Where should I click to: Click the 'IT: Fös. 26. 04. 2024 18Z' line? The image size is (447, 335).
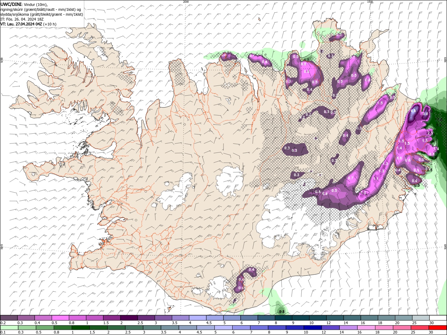[21, 19]
